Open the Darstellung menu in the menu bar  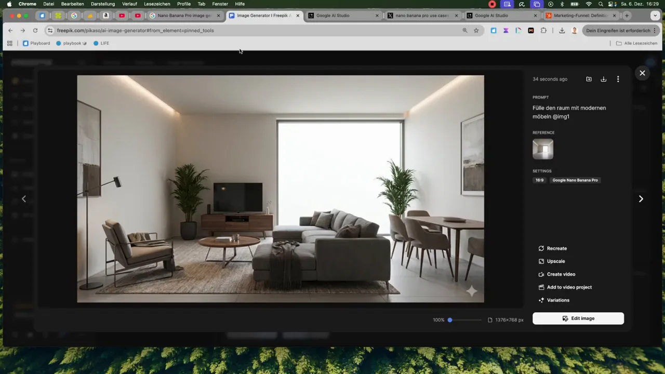point(102,4)
